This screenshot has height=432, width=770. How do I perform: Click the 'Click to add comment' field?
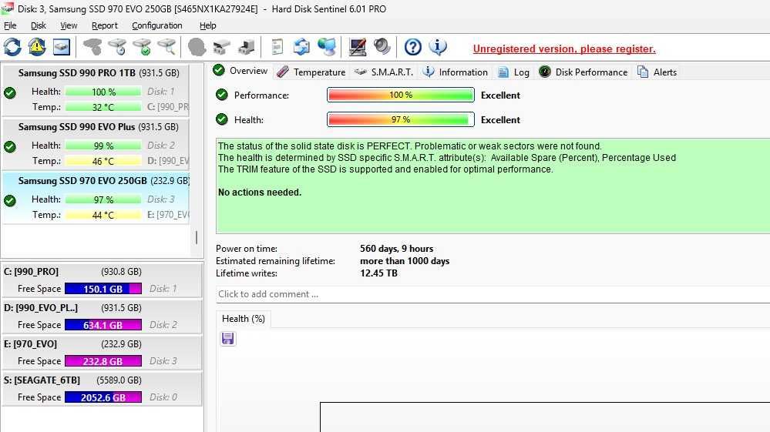(493, 294)
